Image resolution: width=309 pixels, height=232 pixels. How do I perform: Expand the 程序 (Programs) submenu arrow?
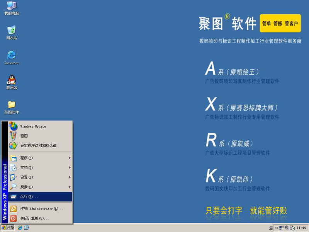(70, 158)
